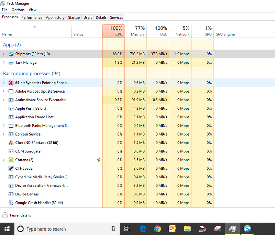Viewport: 275px width, 235px height.
Task: Sort processes by Network column header
Action: pyautogui.click(x=180, y=31)
